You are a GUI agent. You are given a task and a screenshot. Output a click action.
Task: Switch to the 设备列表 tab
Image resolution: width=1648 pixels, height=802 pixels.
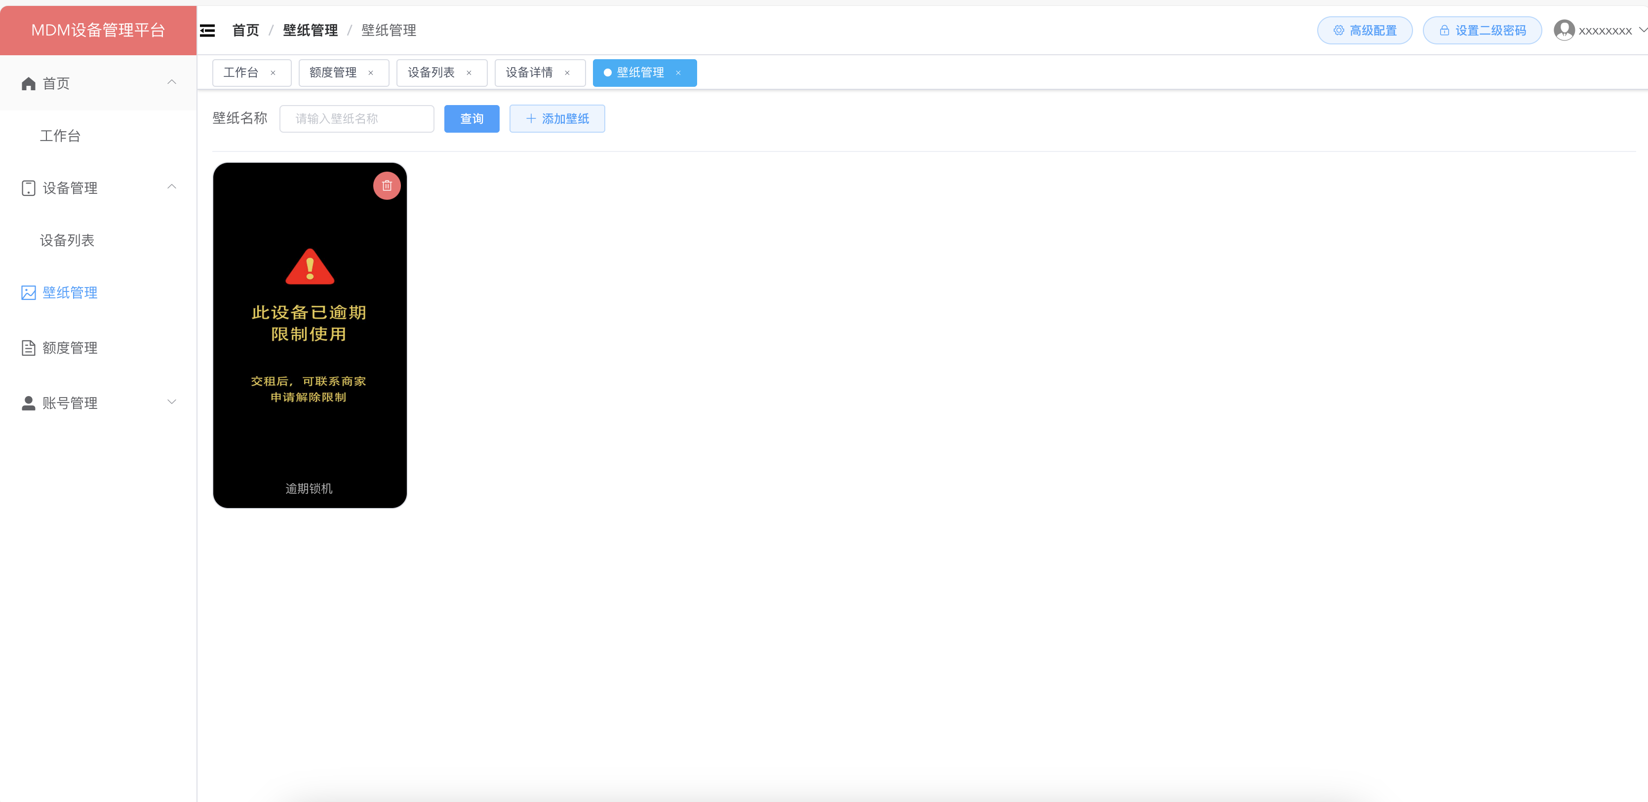click(x=431, y=73)
